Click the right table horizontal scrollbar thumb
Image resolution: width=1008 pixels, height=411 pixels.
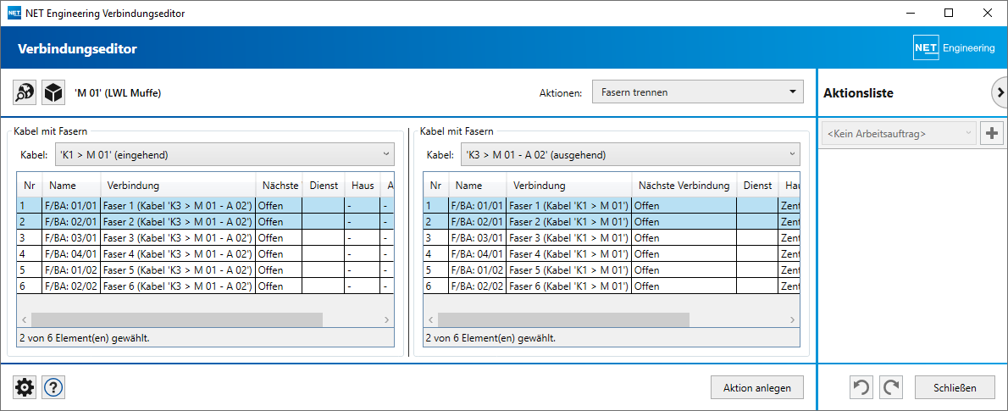pyautogui.click(x=563, y=319)
